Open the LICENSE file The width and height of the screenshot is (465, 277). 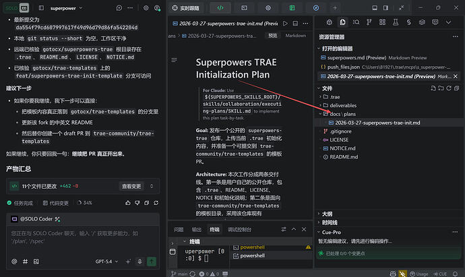click(339, 140)
